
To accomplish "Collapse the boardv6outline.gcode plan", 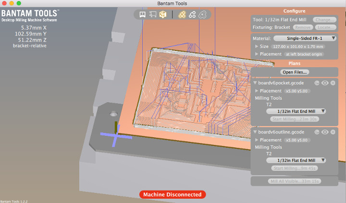I will coord(255,132).
